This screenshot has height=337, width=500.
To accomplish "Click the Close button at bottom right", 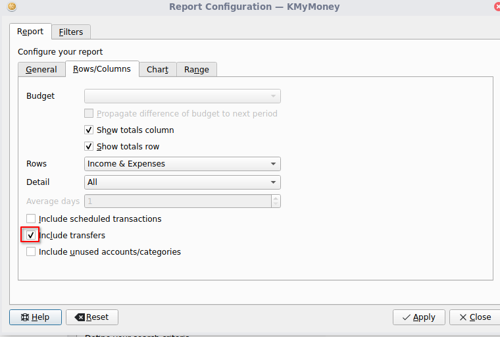I will coord(474,317).
